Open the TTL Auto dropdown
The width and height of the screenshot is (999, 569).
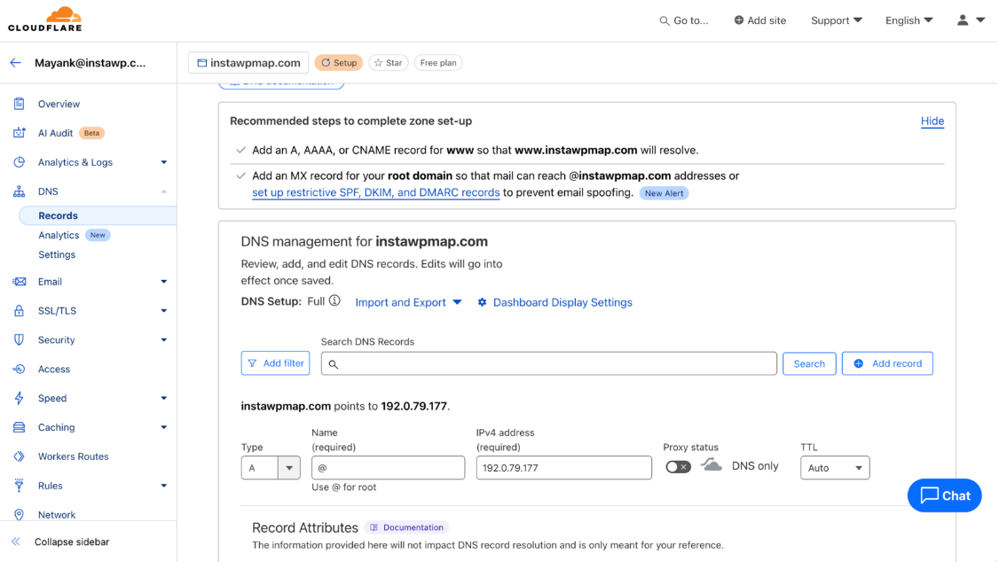[x=835, y=468]
